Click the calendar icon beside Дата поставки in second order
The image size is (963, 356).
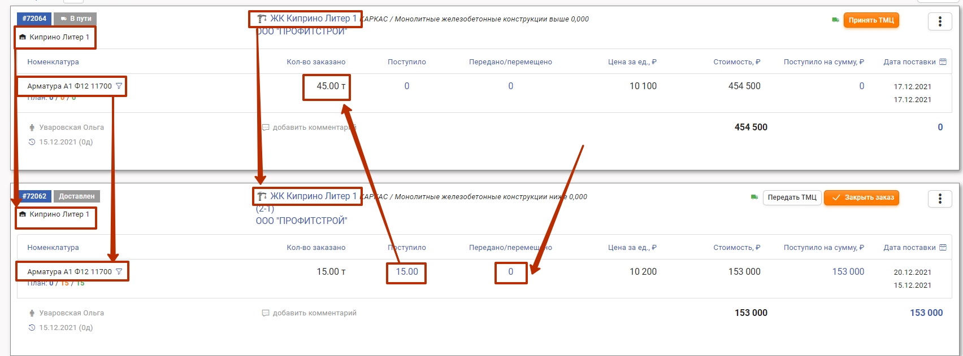click(x=943, y=248)
